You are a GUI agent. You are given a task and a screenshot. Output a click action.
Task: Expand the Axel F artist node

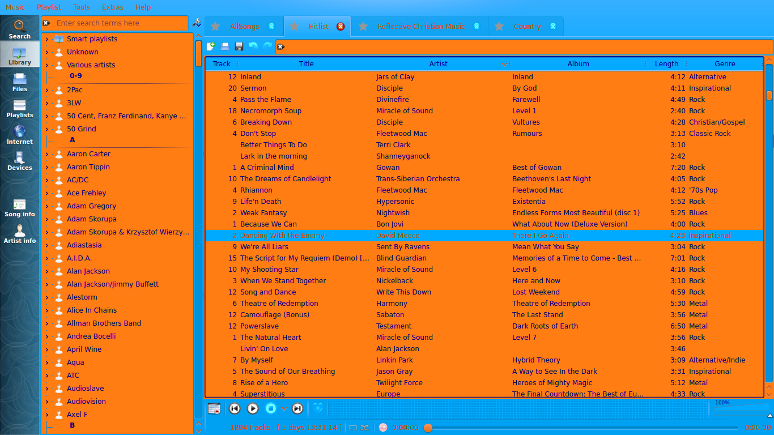click(47, 415)
